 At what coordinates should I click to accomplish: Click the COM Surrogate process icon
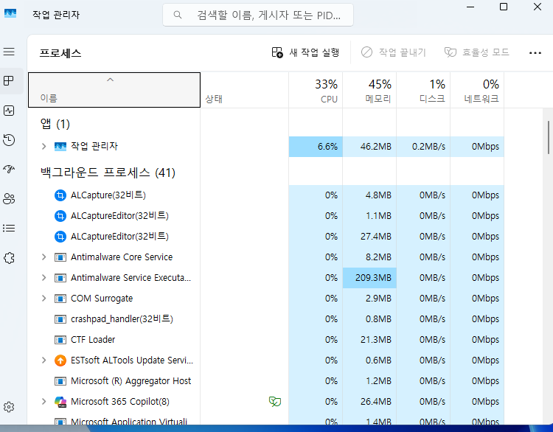(x=60, y=299)
